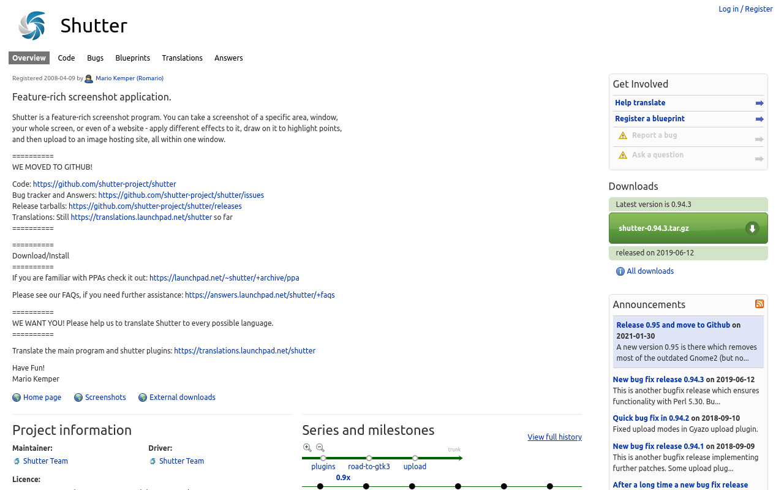Screen dimensions: 784x490
Task: Open translations.launchpad.net/shutter link after 'Translations: Still'
Action: pos(141,217)
